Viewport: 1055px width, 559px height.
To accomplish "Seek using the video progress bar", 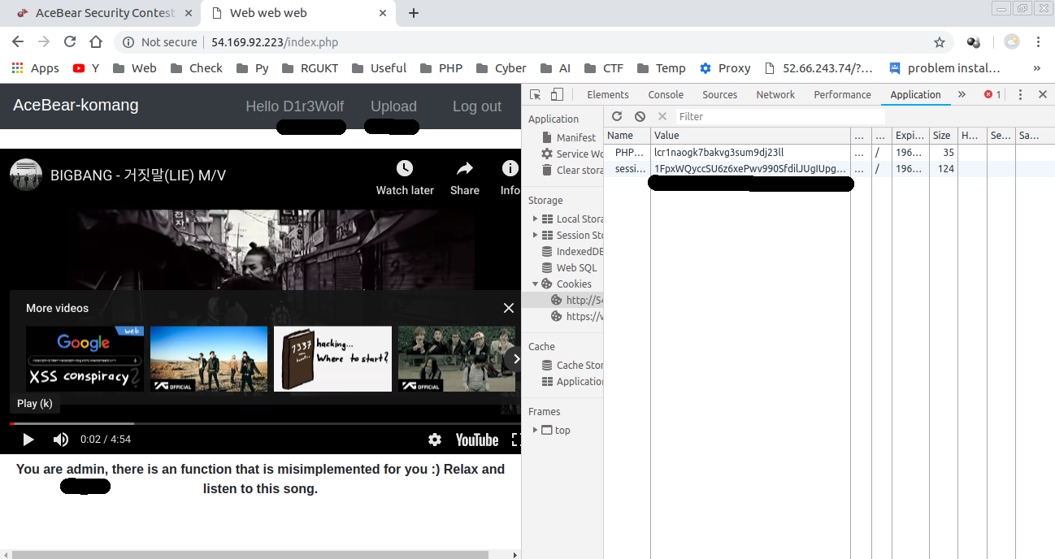I will click(x=265, y=423).
